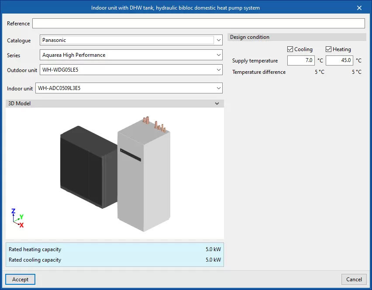Open the Outdoor unit dropdown WH-WDG05LE5
This screenshot has height=290, width=372.
pyautogui.click(x=131, y=70)
